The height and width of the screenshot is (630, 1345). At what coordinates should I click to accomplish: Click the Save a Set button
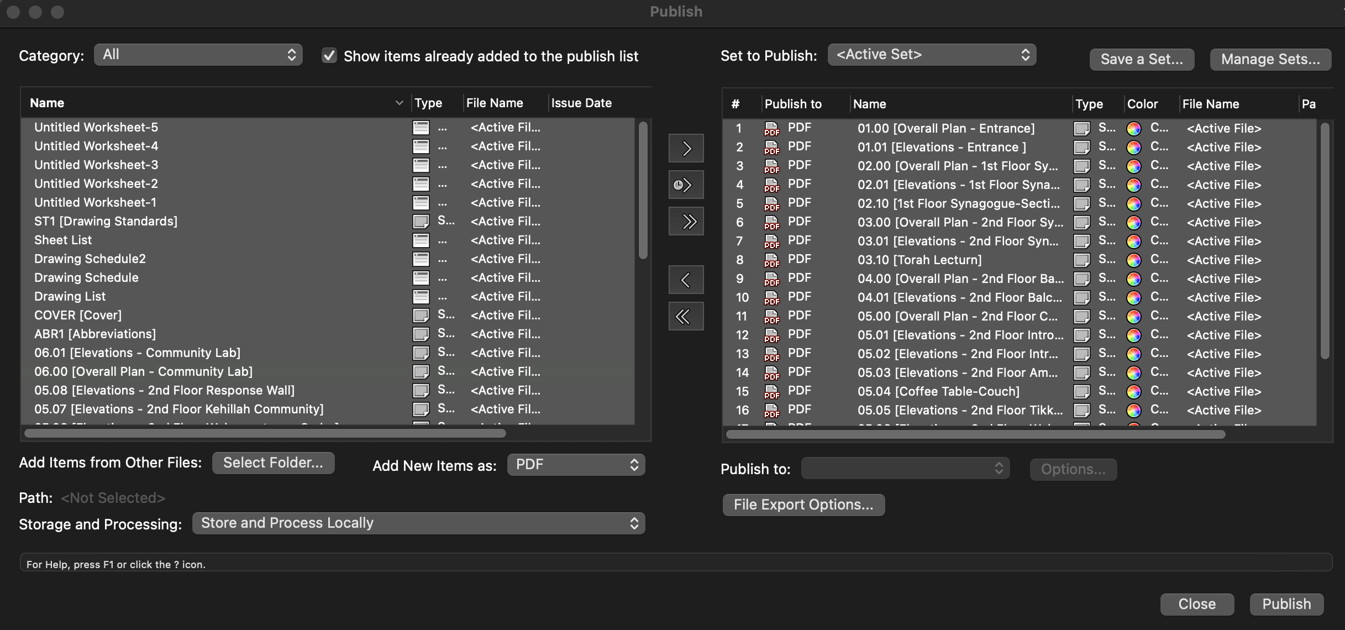pos(1142,59)
